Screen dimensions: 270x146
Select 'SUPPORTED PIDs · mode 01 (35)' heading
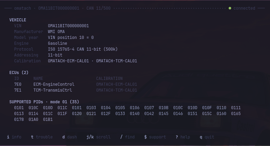(x=44, y=102)
